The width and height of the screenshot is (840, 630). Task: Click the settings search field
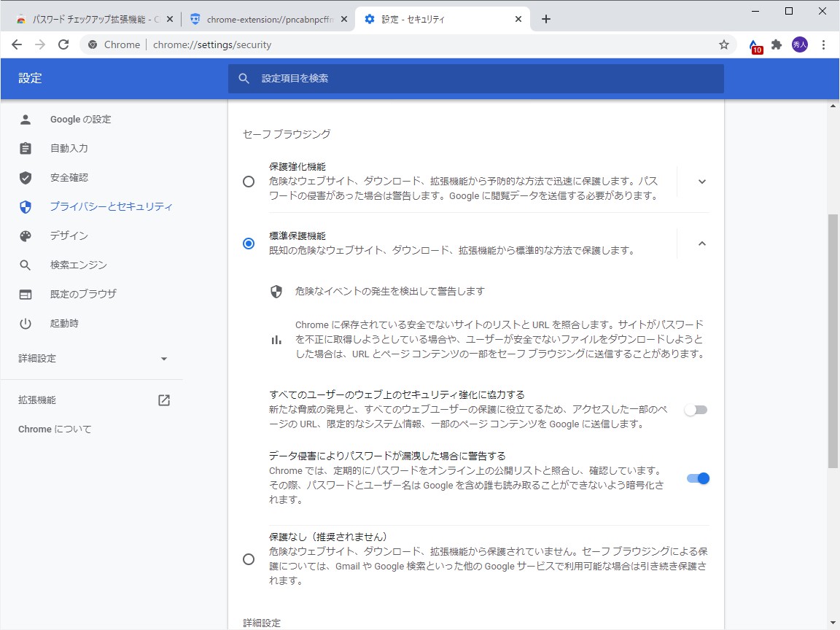click(474, 78)
